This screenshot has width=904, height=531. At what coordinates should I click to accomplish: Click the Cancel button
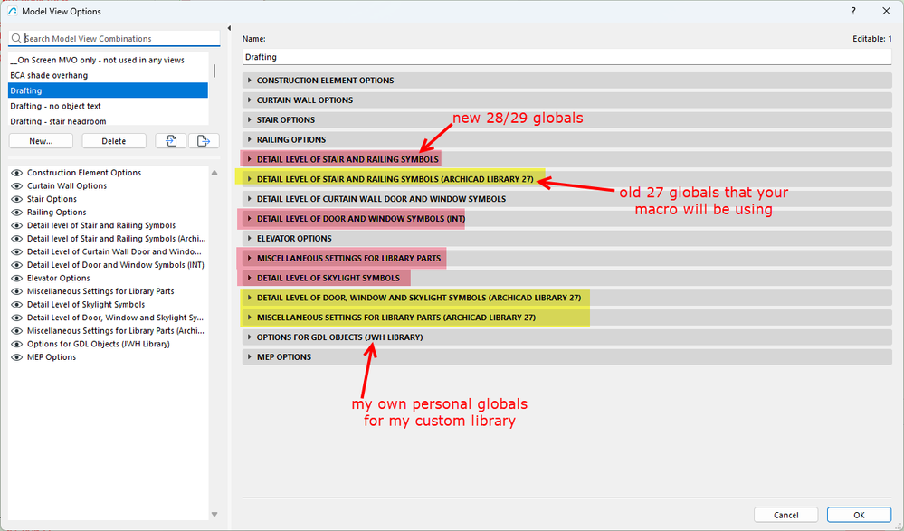click(785, 515)
